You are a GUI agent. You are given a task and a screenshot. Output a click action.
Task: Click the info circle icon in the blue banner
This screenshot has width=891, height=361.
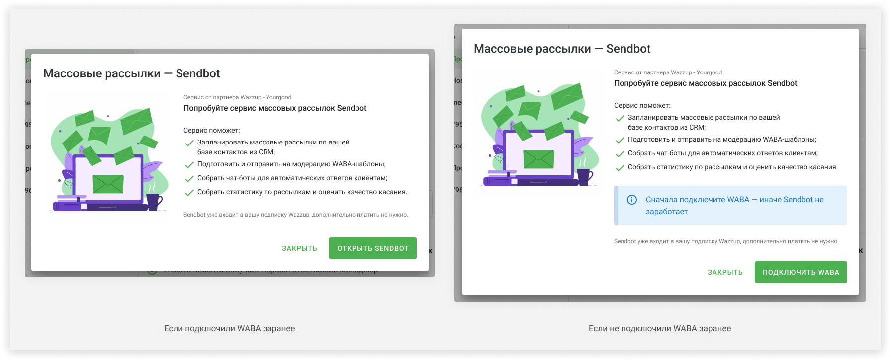click(x=631, y=200)
